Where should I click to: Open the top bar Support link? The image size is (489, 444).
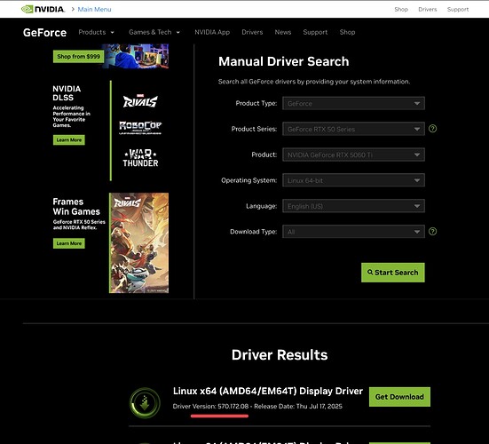458,10
